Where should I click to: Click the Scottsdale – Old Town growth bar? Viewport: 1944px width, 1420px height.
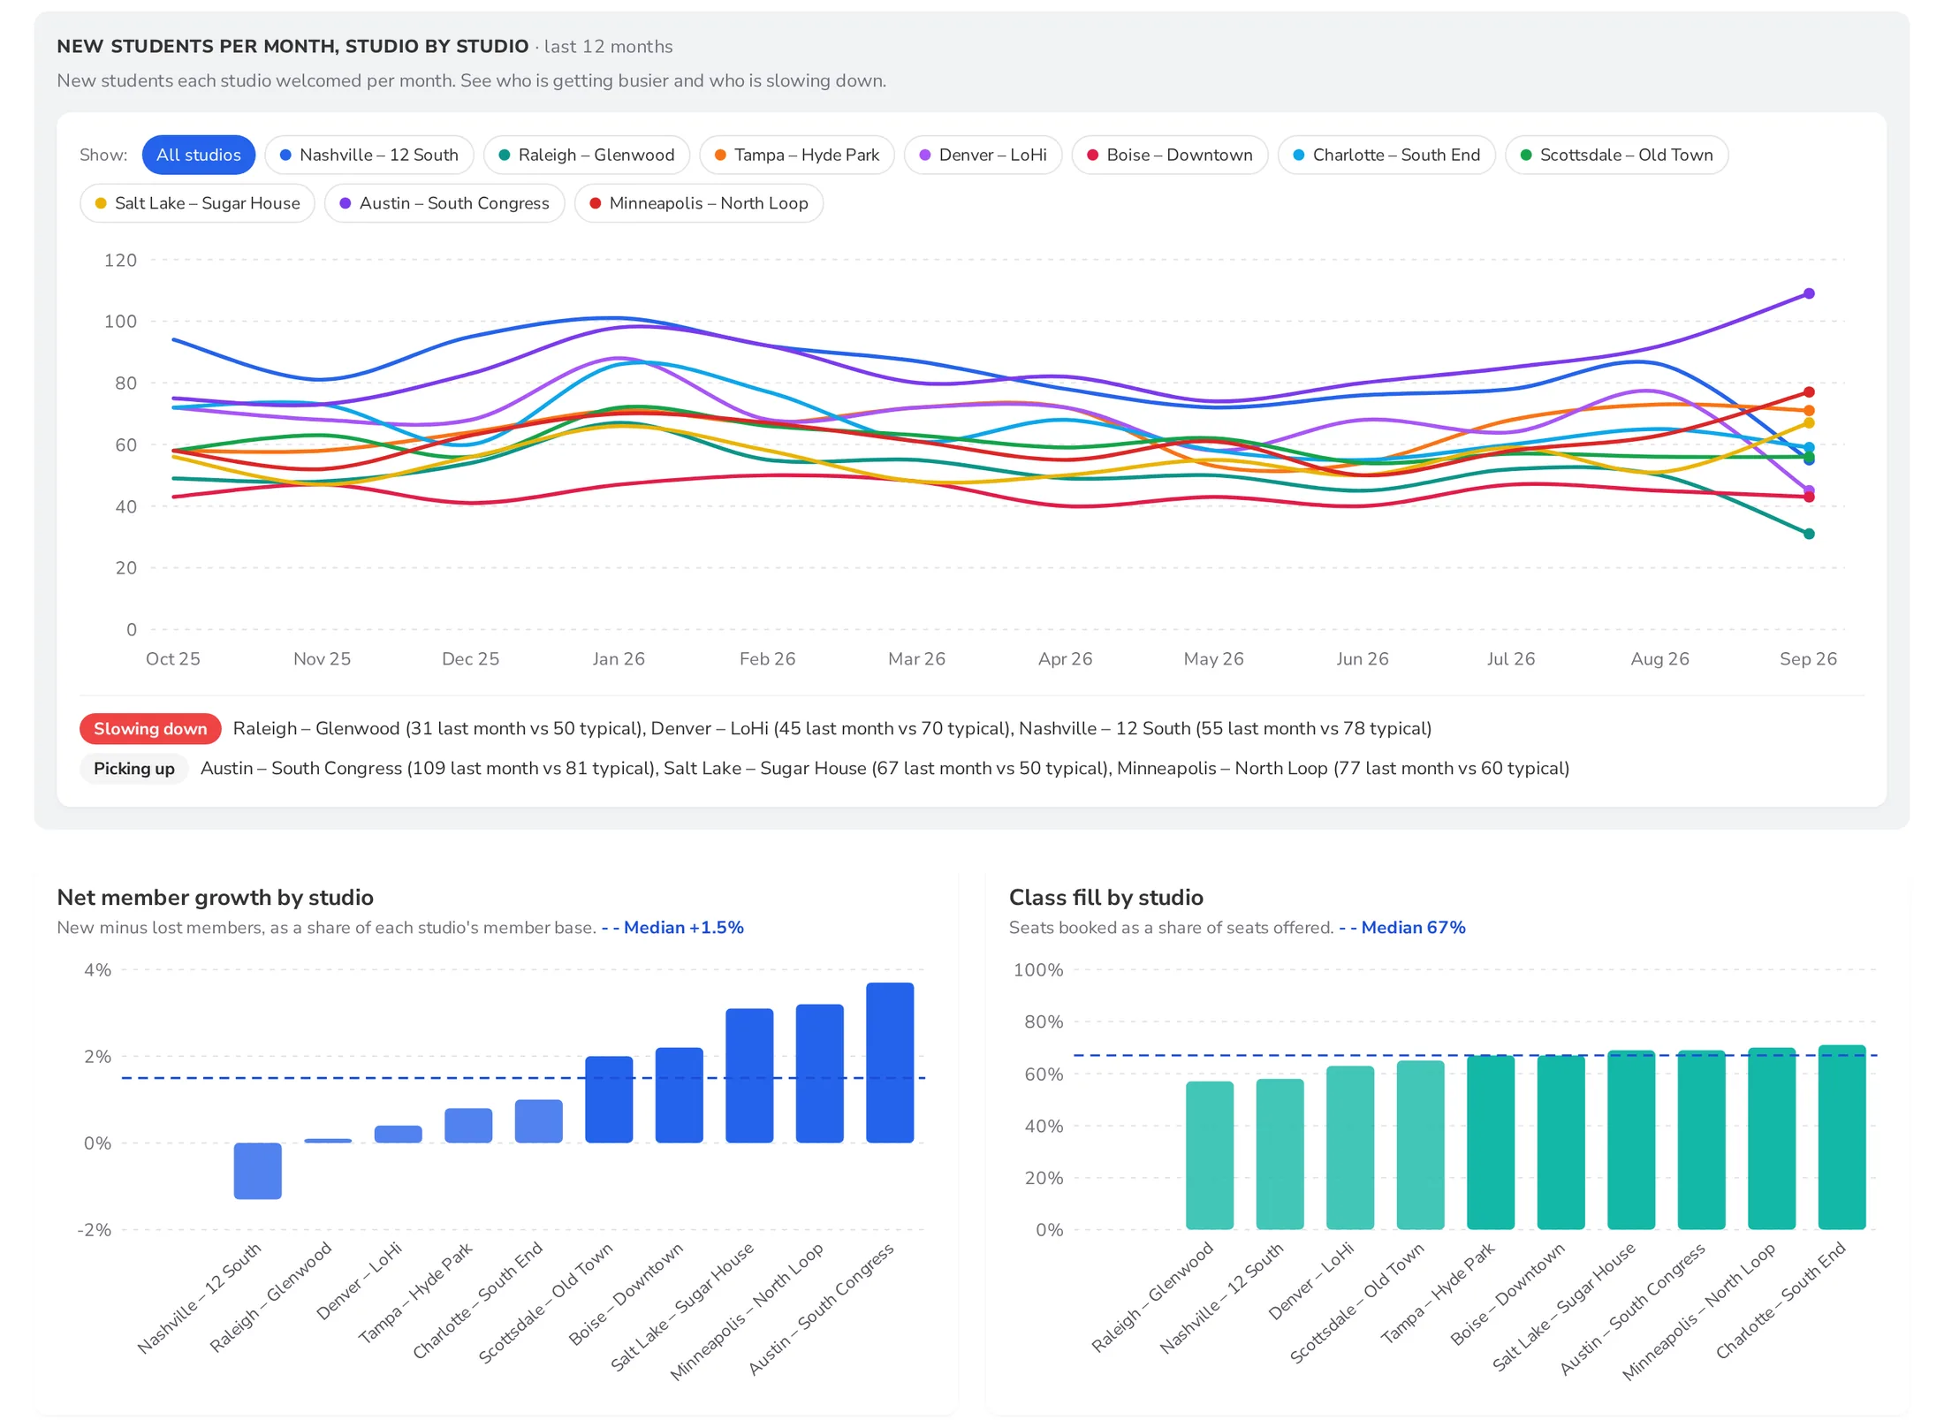609,1099
